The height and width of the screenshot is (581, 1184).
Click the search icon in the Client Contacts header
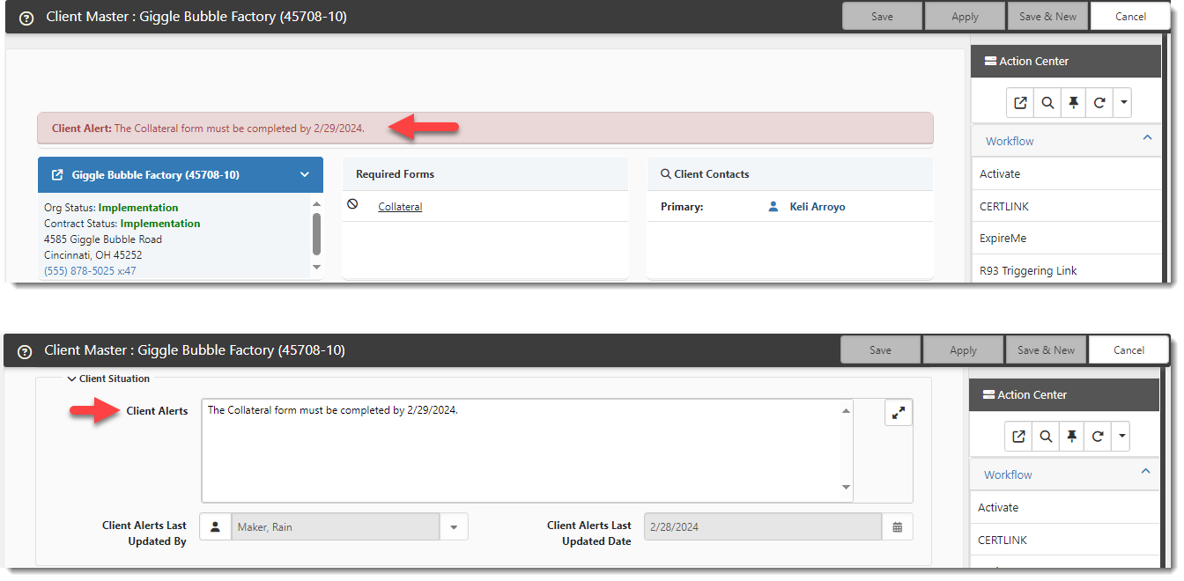pos(665,174)
